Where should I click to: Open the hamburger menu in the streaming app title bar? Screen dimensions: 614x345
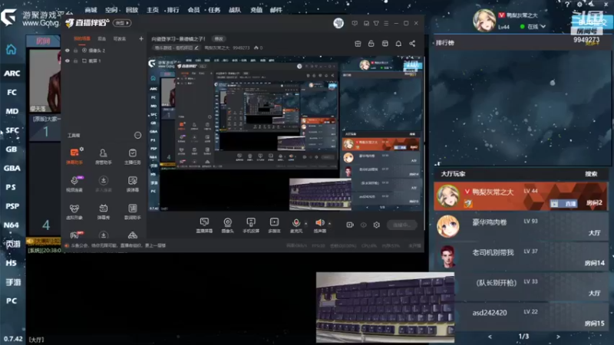(386, 24)
